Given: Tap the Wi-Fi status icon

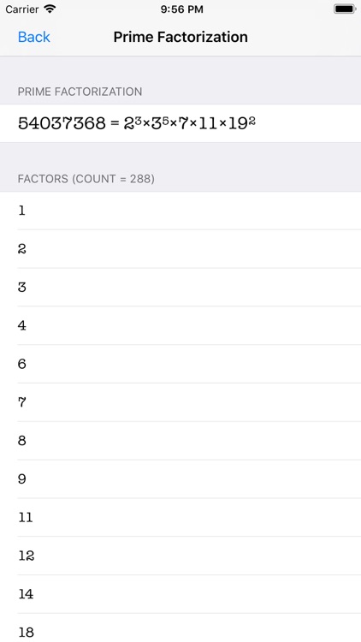Looking at the screenshot, I should click(50, 9).
